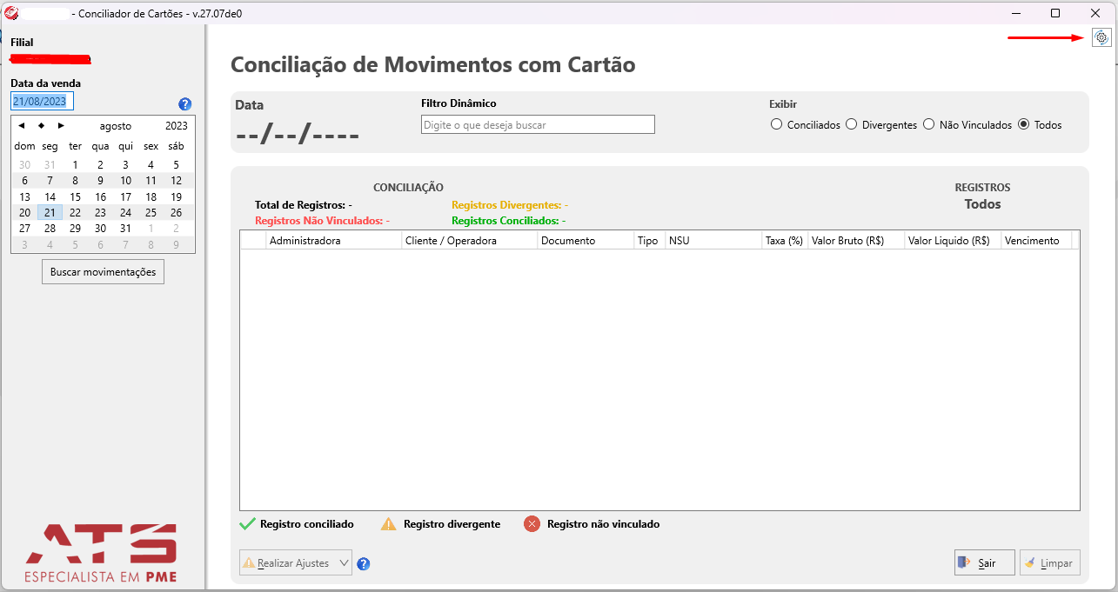Sort by the Valor Bruto column header

[855, 241]
